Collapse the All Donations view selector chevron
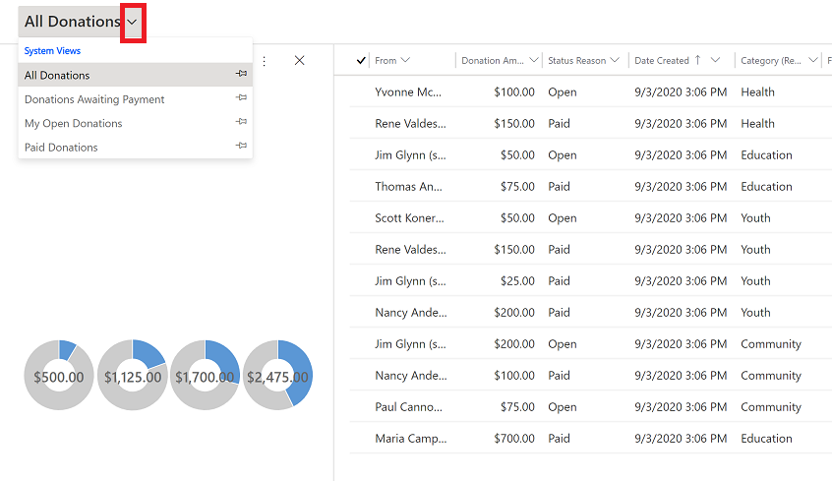The height and width of the screenshot is (481, 832). click(133, 23)
